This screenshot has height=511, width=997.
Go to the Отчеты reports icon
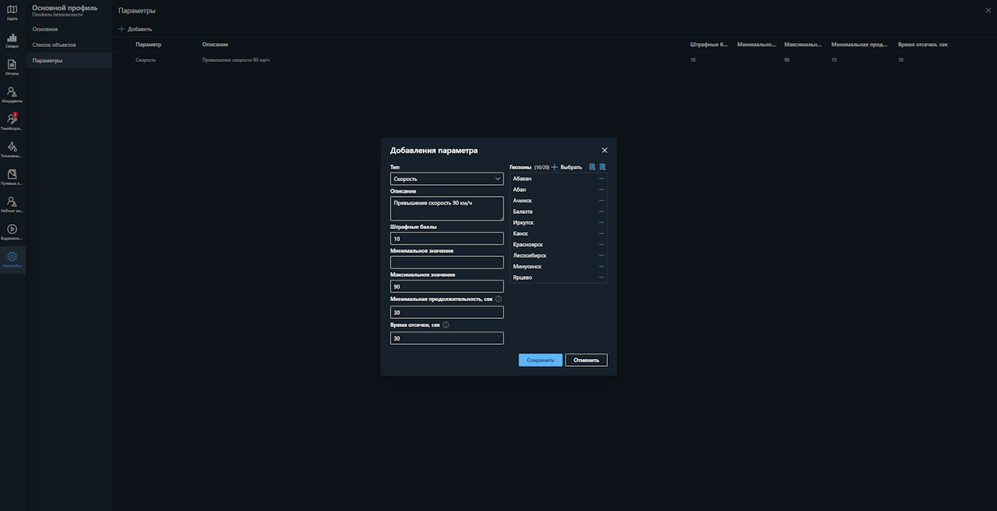(12, 67)
